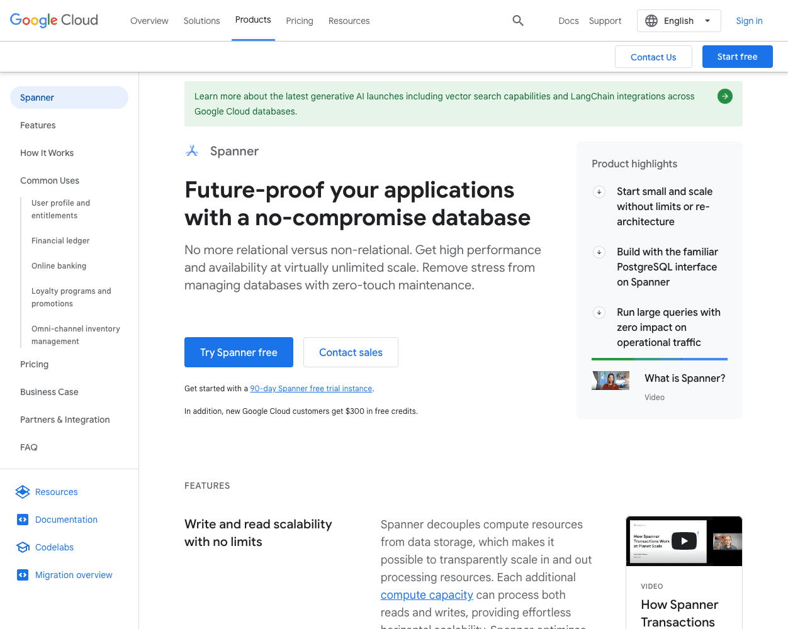Open the Overview nav tab
The image size is (788, 629).
point(149,21)
